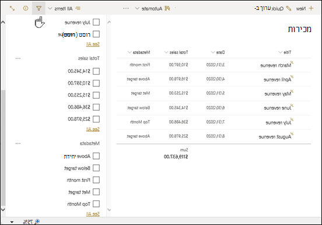
Task: Click up arrow of scrollbar beside the list
Action: pos(109,22)
